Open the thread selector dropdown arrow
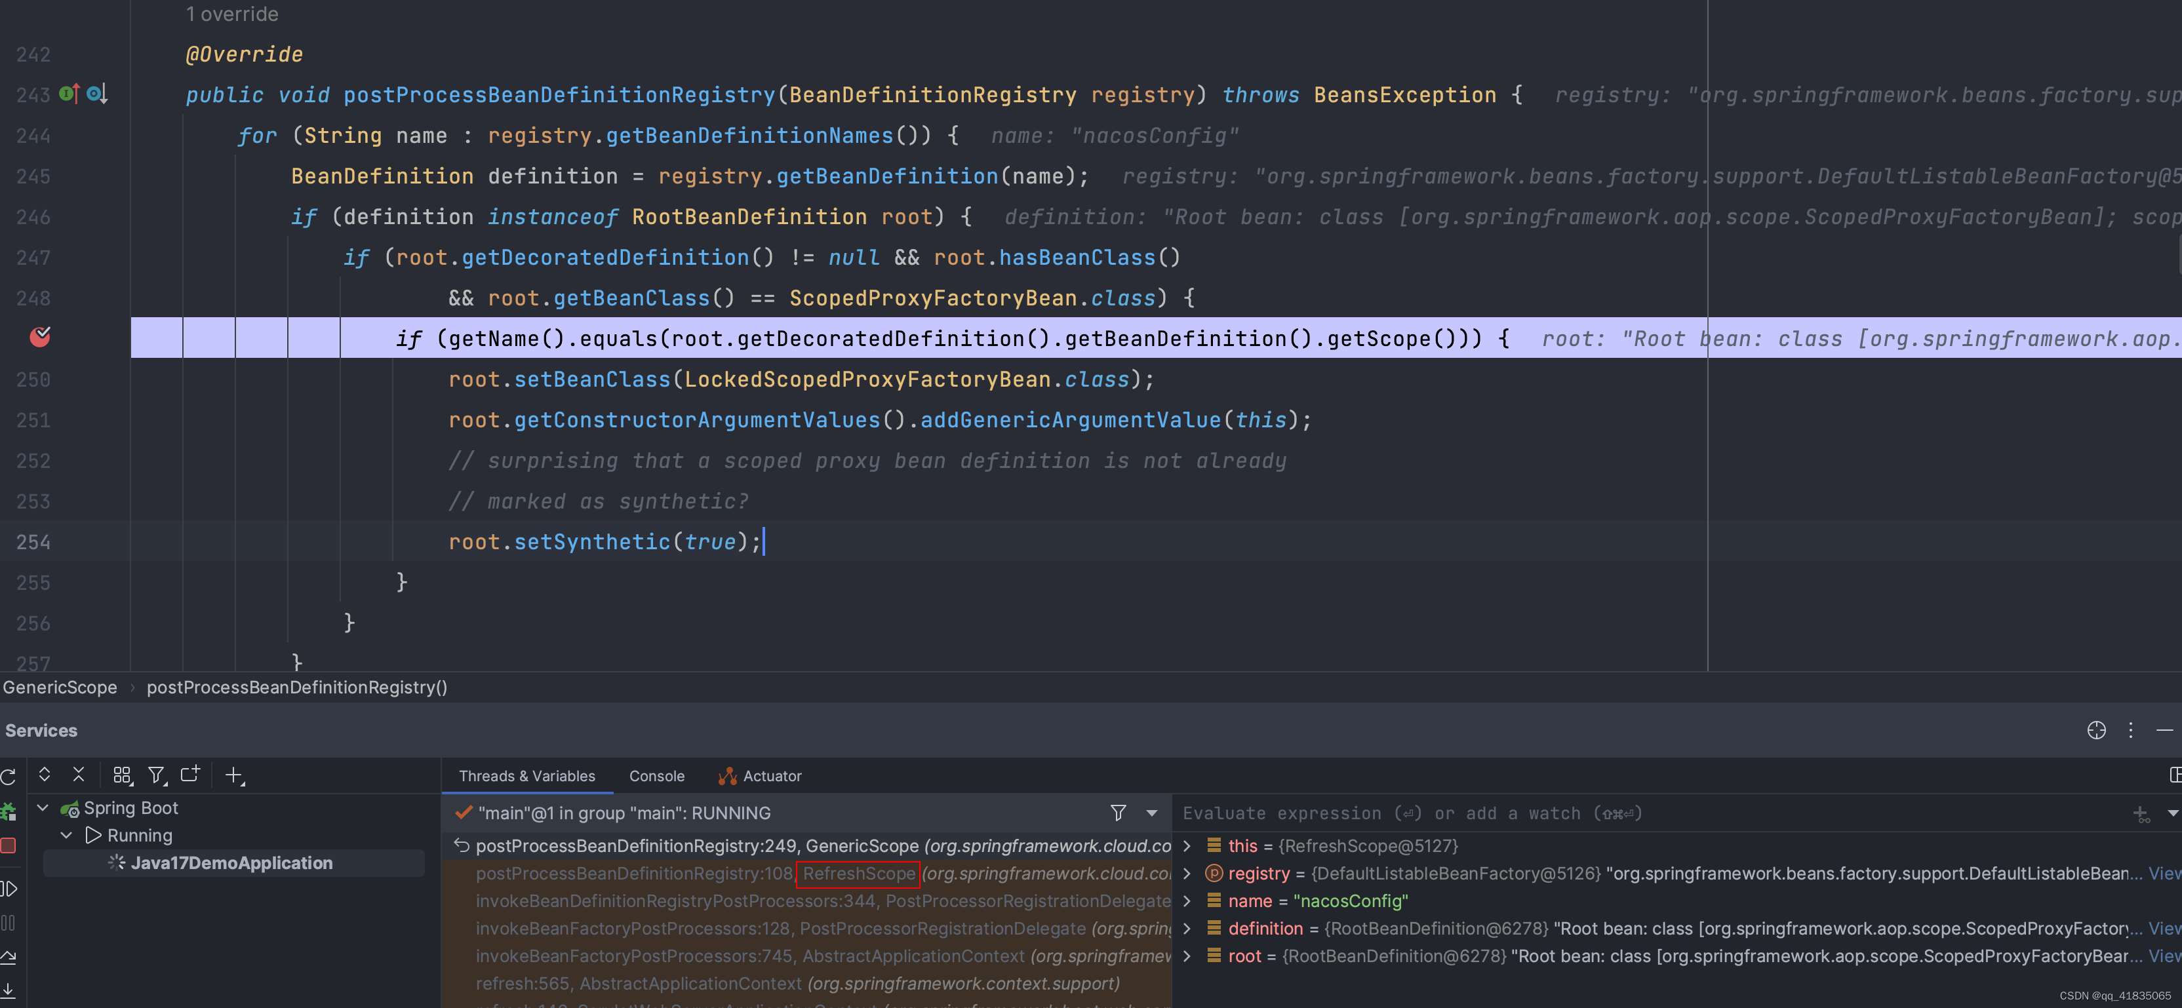 1152,813
